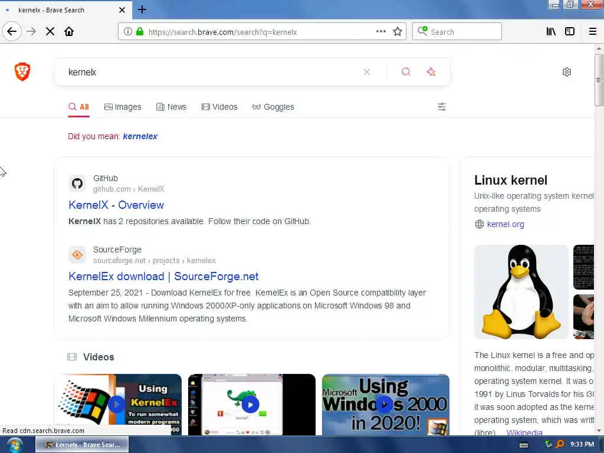Click the keyboard icon in system tray

[524, 445]
